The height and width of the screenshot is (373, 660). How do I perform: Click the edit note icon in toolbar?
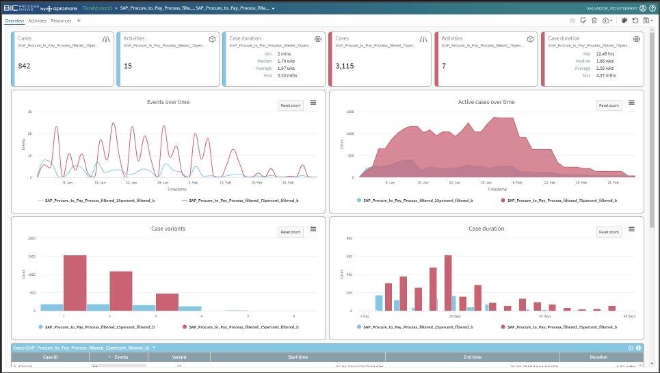pos(583,21)
